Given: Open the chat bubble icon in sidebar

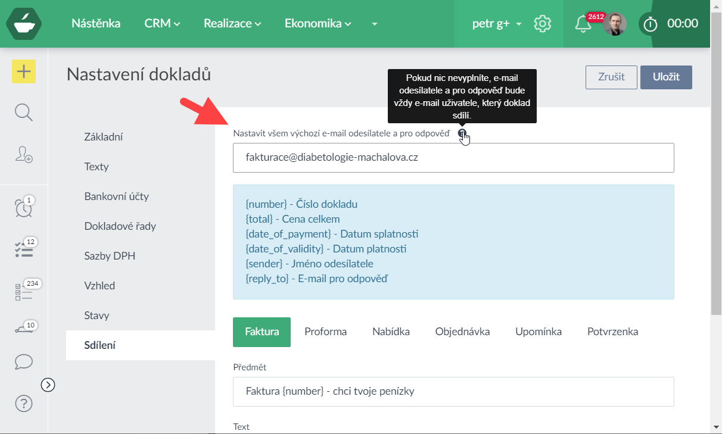Looking at the screenshot, I should point(24,361).
